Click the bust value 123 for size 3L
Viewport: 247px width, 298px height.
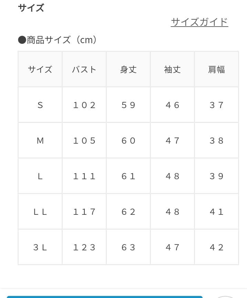[x=84, y=247]
